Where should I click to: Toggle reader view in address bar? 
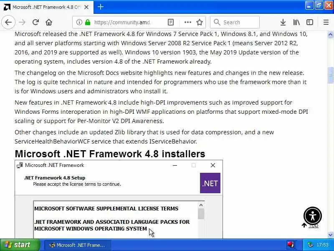pos(171,22)
